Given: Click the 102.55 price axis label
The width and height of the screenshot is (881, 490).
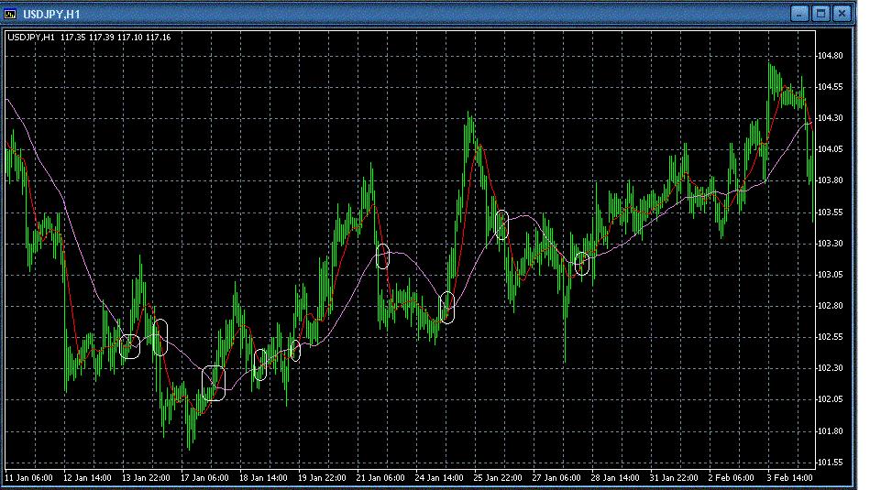Looking at the screenshot, I should click(x=830, y=337).
